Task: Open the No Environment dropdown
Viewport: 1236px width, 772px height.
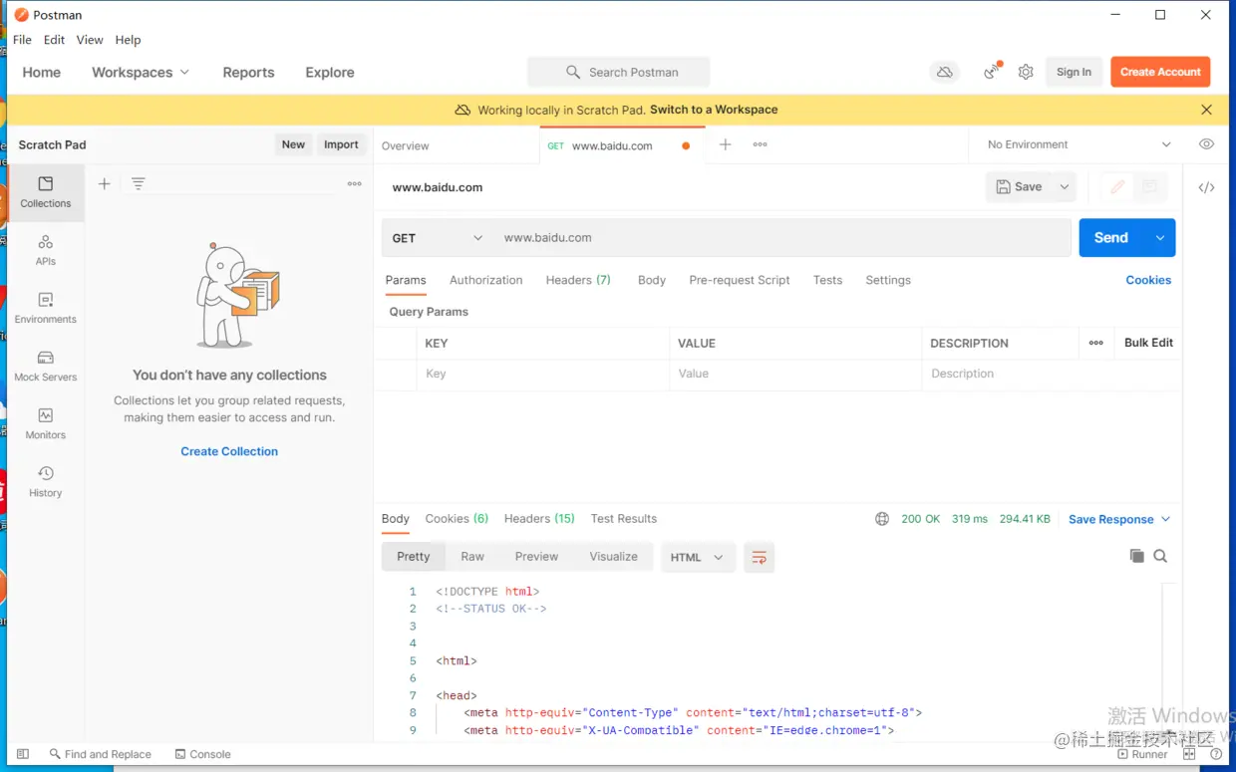Action: (1079, 144)
